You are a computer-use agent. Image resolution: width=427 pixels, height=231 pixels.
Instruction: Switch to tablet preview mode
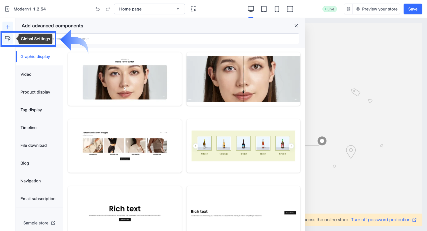pyautogui.click(x=264, y=9)
